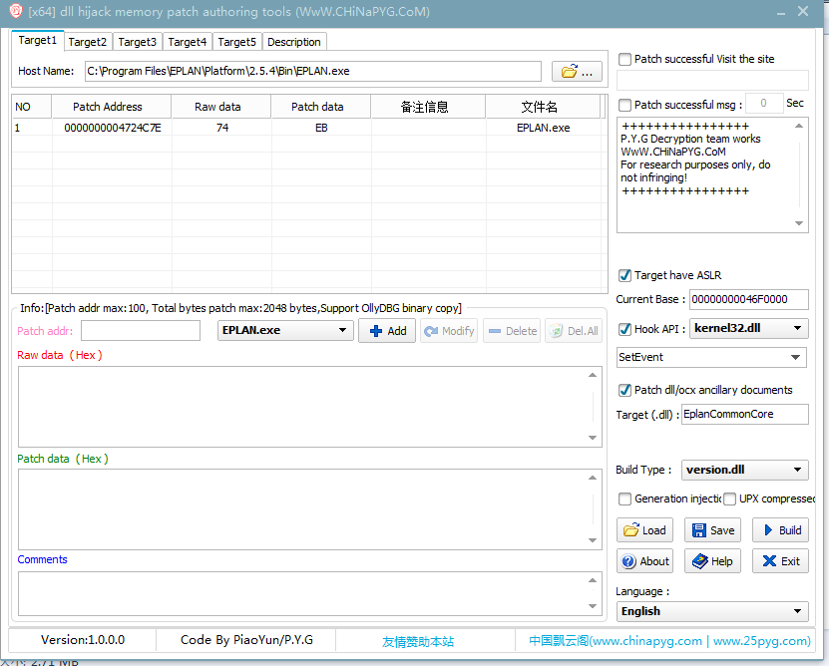Screen dimensions: 829x666
Task: Click the app logo icon in title bar
Action: coord(16,11)
